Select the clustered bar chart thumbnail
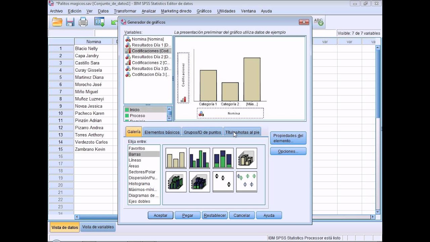The image size is (430, 242). click(x=200, y=158)
